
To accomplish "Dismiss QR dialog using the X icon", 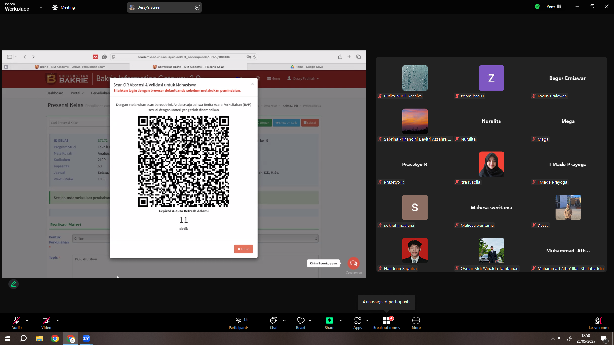I will 252,84.
